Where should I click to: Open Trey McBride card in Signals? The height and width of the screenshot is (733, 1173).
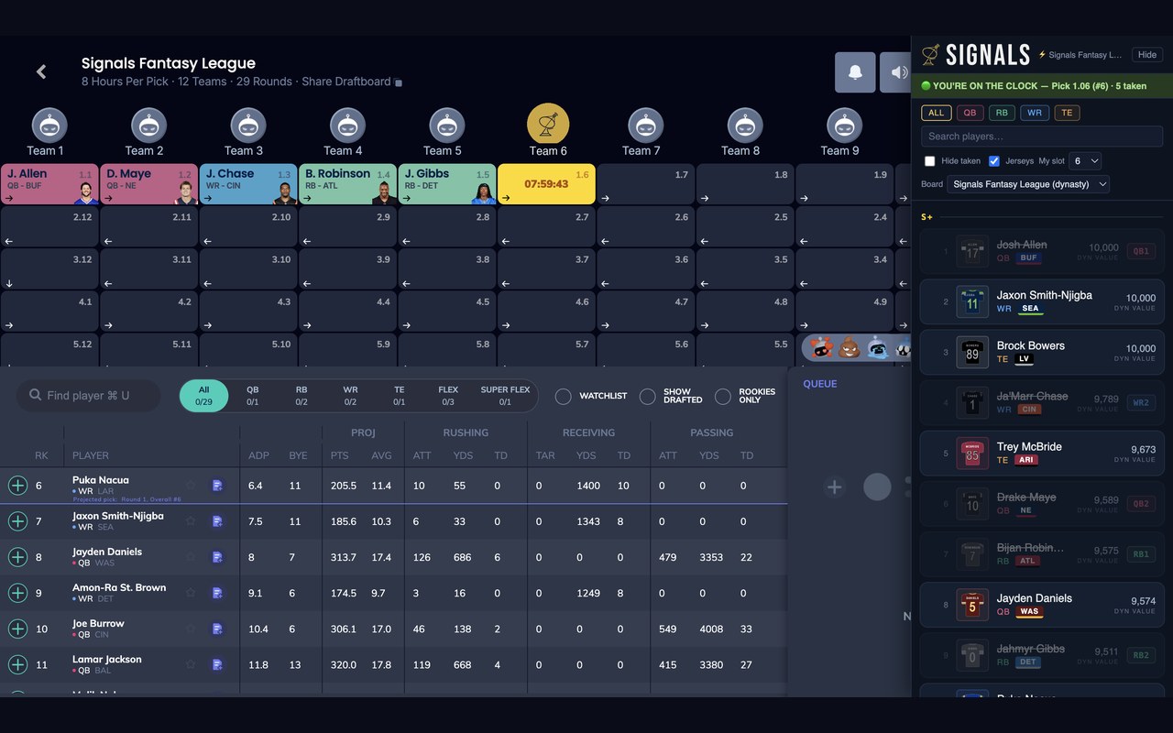click(x=1042, y=454)
